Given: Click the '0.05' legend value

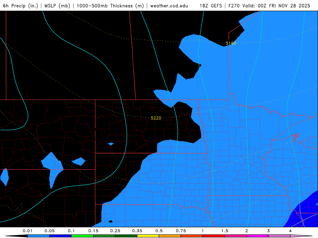Looking at the screenshot, I should pyautogui.click(x=49, y=231).
